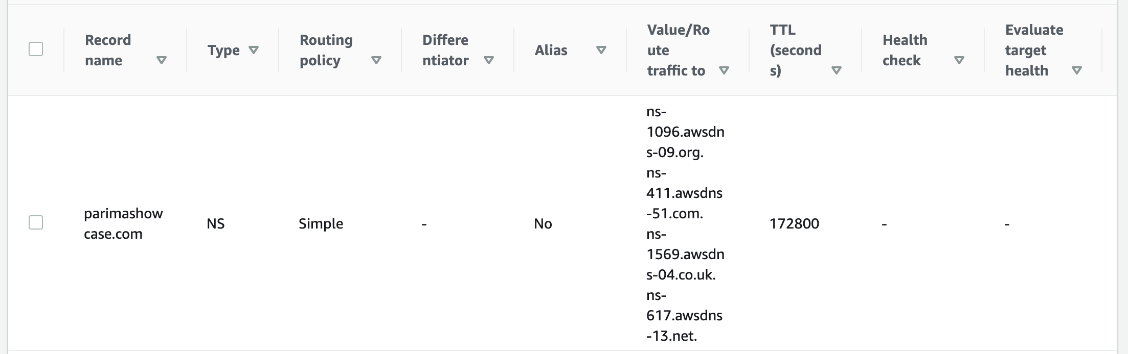This screenshot has width=1128, height=354.
Task: Click the Differentiator column sort arrow
Action: pyautogui.click(x=489, y=60)
